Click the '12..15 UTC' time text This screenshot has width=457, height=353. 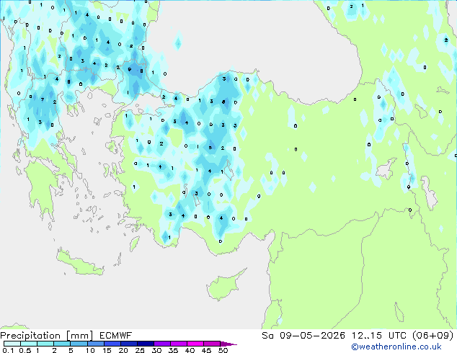(378, 336)
